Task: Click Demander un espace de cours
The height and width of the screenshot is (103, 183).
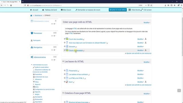Action: coord(88,10)
